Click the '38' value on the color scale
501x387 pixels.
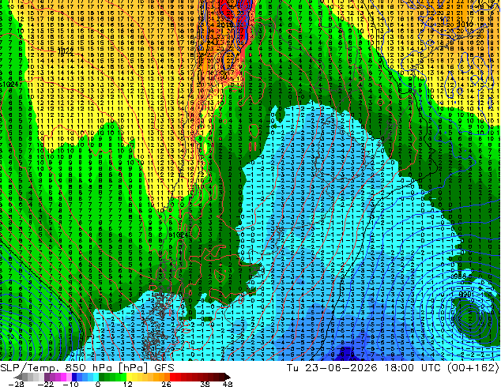click(x=205, y=384)
